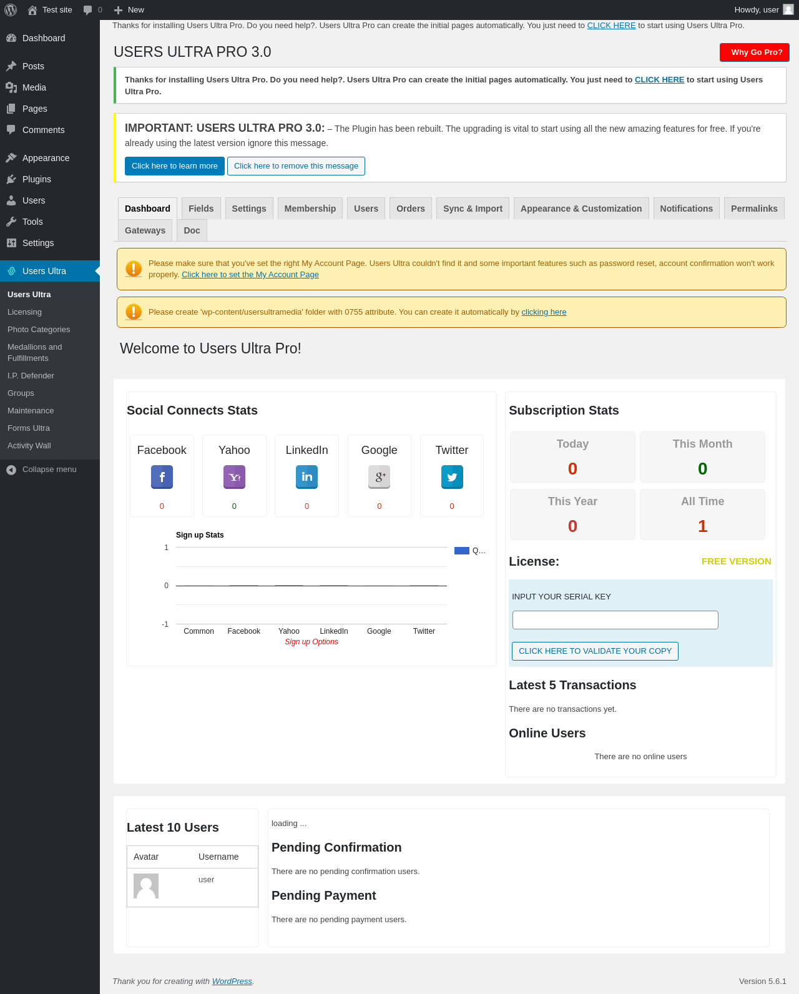The height and width of the screenshot is (994, 799).
Task: Click the Facebook social icon
Action: pos(162,477)
